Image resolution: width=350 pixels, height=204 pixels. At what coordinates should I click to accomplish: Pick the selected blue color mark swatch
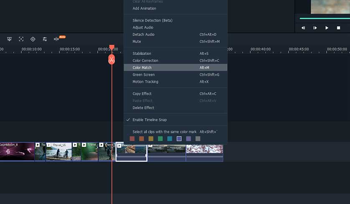(x=179, y=139)
